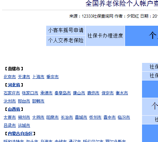
Task: Visit the 阳泉市 link
Action: (x=53, y=117)
